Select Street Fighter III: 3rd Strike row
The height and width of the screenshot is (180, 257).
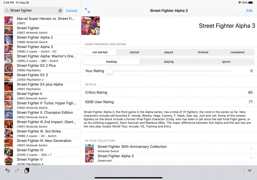(40, 133)
